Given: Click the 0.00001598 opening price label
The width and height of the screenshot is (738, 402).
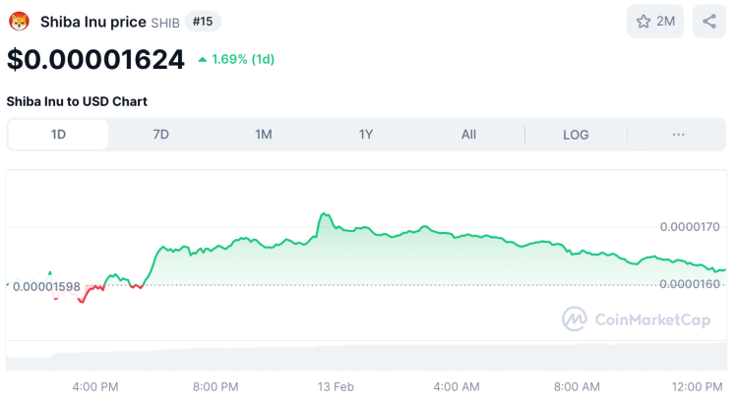Looking at the screenshot, I should click(46, 287).
